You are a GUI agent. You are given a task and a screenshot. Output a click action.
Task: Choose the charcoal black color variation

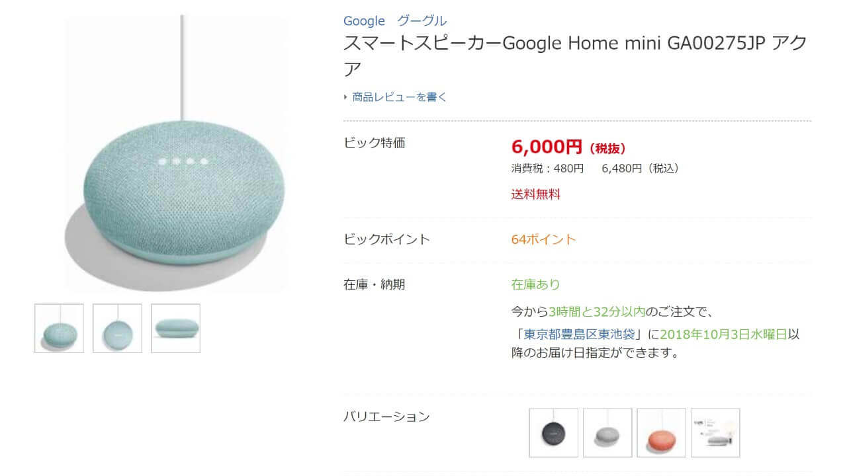tap(553, 432)
